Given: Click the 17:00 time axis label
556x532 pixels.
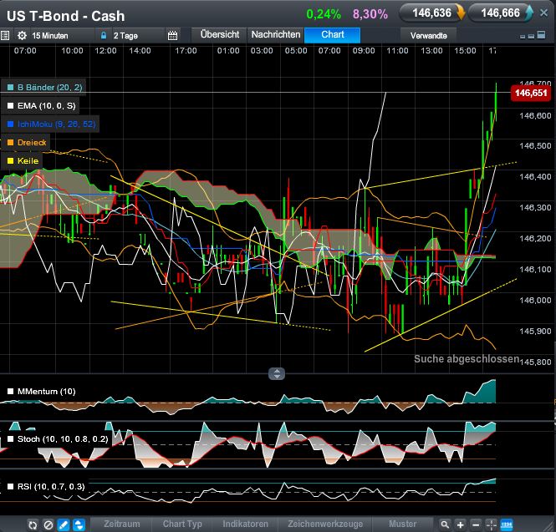Looking at the screenshot, I should [186, 51].
